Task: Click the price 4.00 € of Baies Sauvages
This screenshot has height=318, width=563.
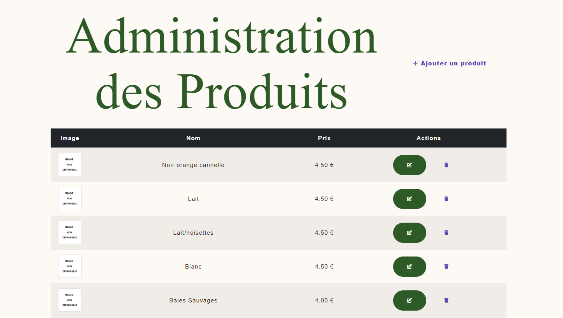Action: (x=324, y=300)
